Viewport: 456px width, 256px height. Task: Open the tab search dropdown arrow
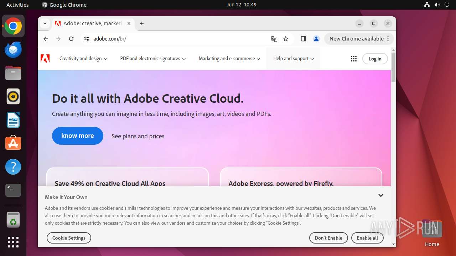coord(45,23)
